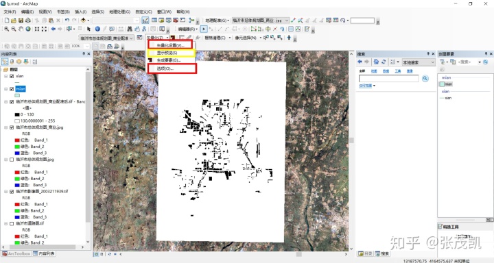Screen dimensions: 494x263
Task: Click the red Band_1 swatch under 商业.jpg
Action: coord(17,140)
